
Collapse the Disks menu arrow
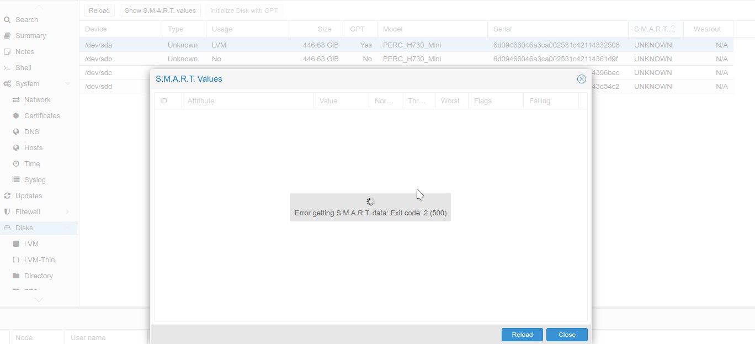pyautogui.click(x=68, y=228)
